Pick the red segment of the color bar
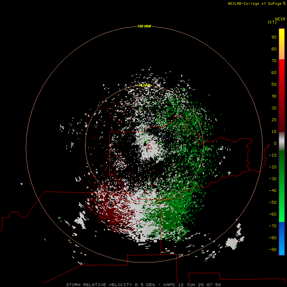287x287 pixels. point(282,96)
